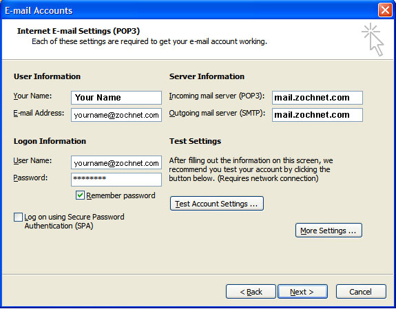Click the Outgoing mail server (SMTP) field
This screenshot has width=396, height=309.
coord(317,115)
